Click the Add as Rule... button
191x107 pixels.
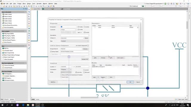121,58
